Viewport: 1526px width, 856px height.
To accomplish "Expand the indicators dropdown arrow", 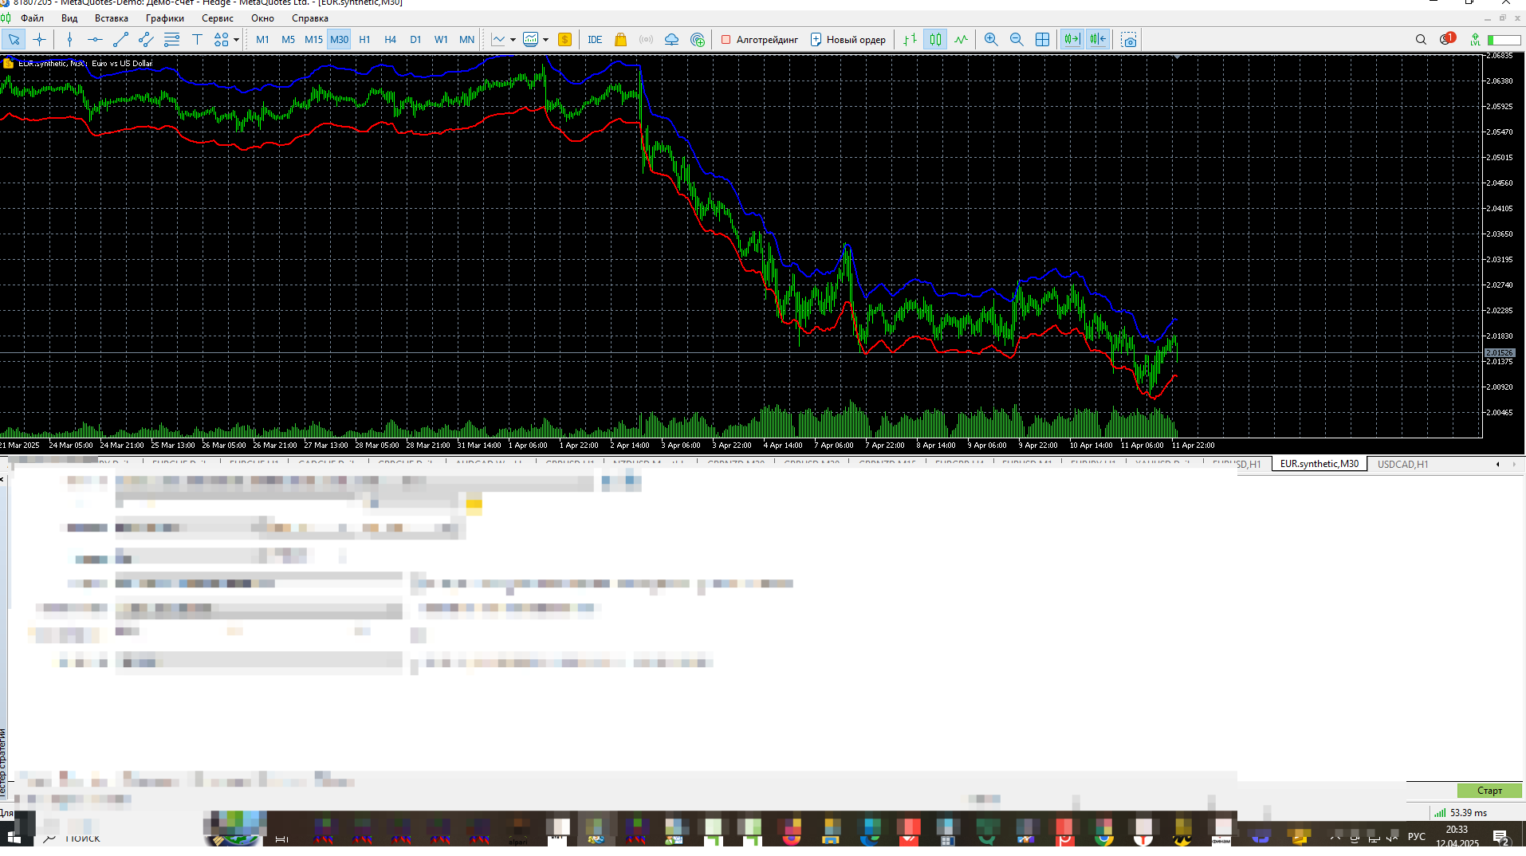I will point(513,39).
